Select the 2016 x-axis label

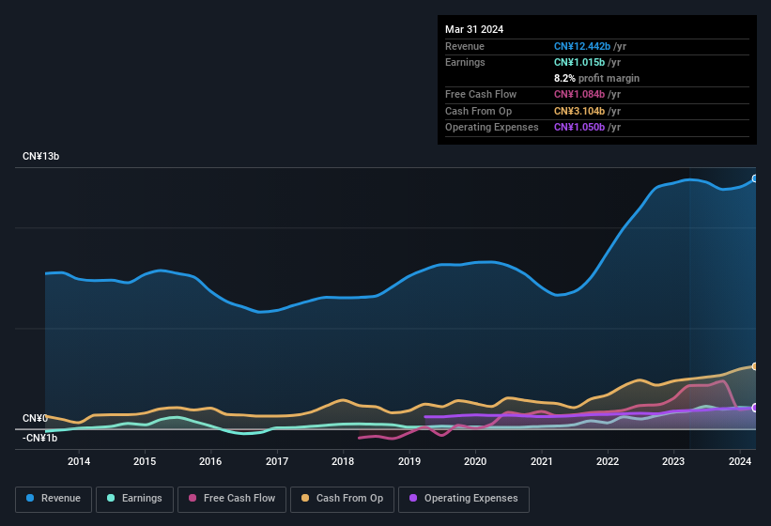pyautogui.click(x=210, y=461)
